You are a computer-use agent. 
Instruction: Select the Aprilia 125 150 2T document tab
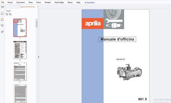coord(28,7)
